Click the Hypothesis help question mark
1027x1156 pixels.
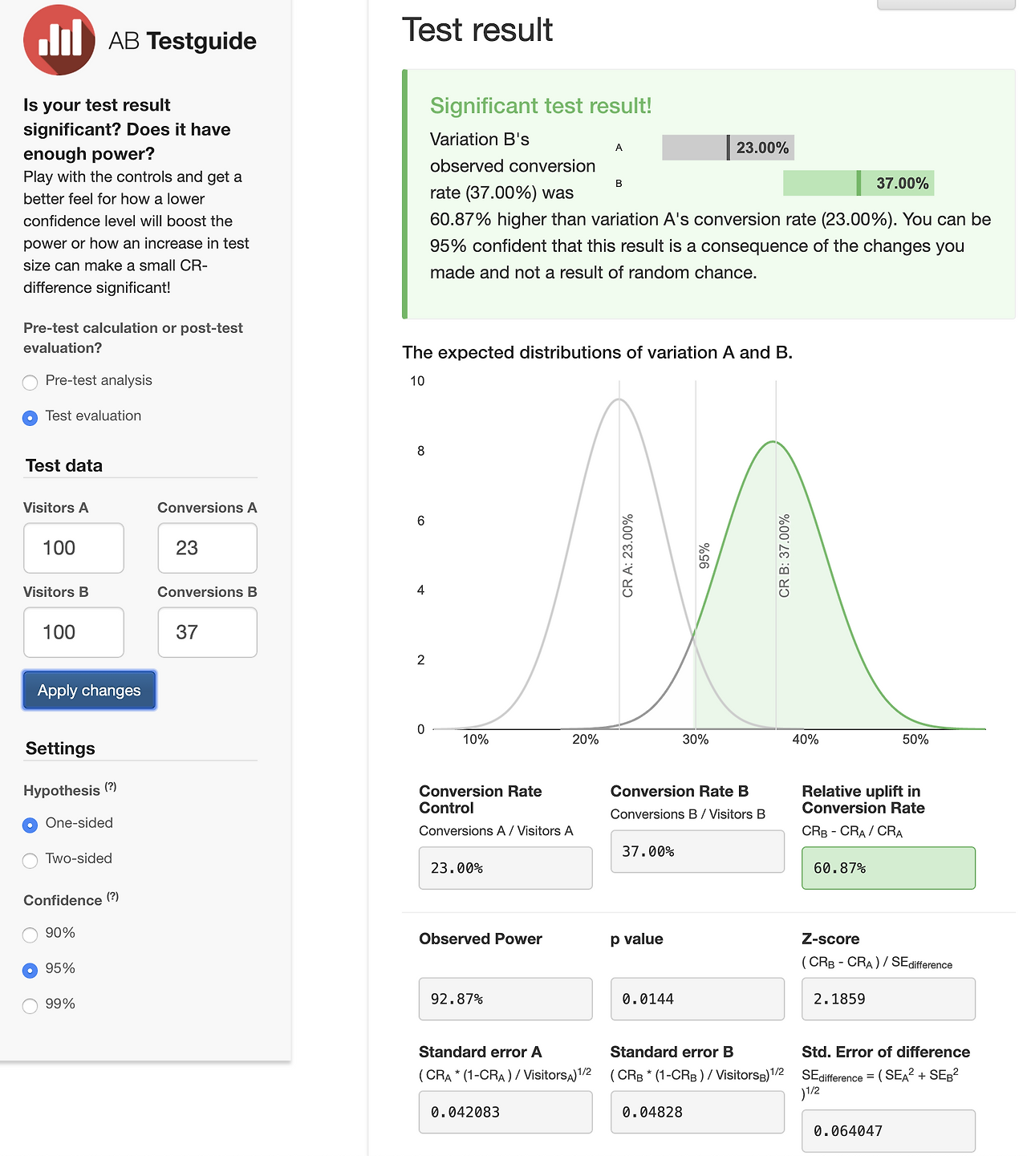(x=111, y=787)
